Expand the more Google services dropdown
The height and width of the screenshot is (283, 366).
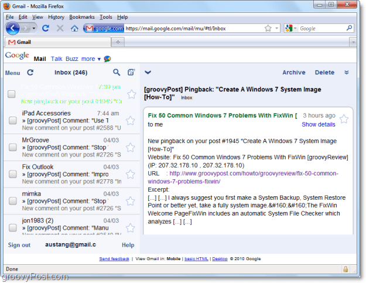tap(91, 59)
